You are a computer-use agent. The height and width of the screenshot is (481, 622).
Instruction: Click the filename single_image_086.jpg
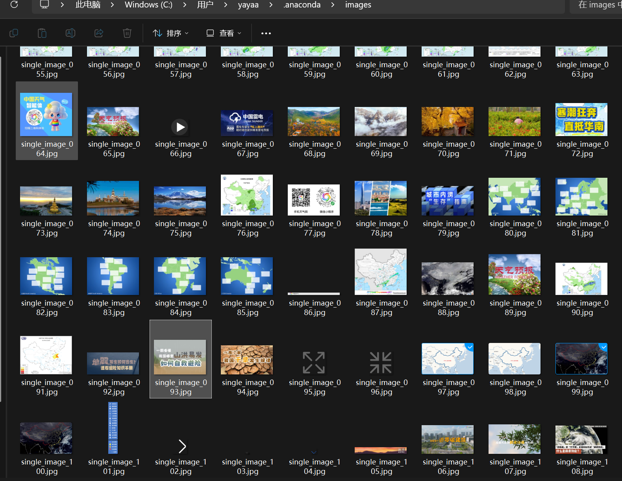(315, 308)
